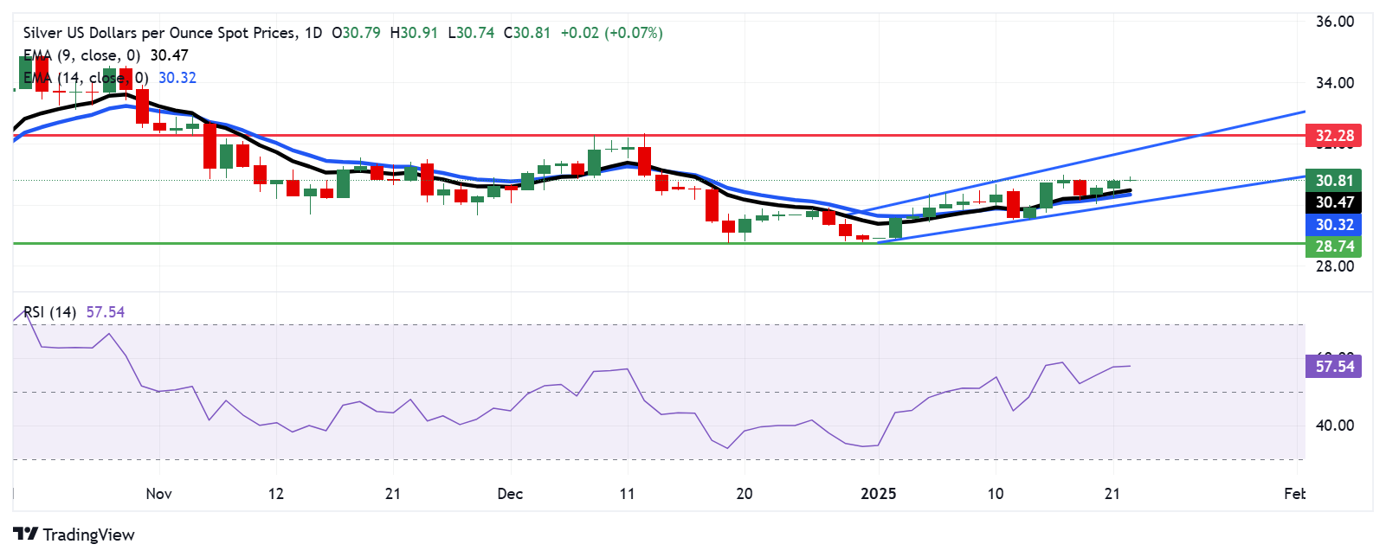This screenshot has width=1386, height=557.
Task: Open the RSI (14) indicator legend
Action: point(50,312)
